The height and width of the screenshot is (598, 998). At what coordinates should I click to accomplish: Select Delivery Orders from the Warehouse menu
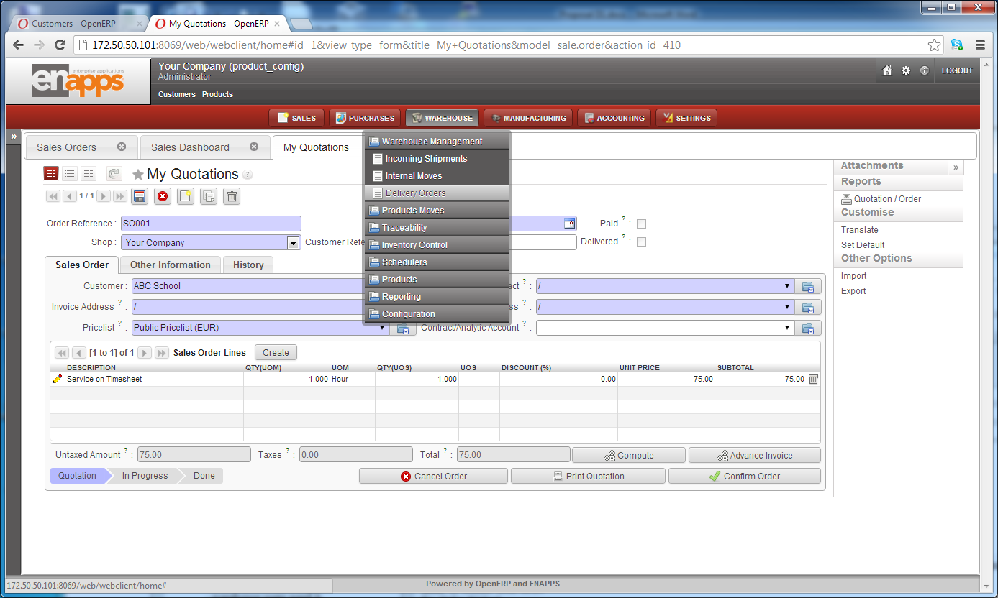[415, 193]
